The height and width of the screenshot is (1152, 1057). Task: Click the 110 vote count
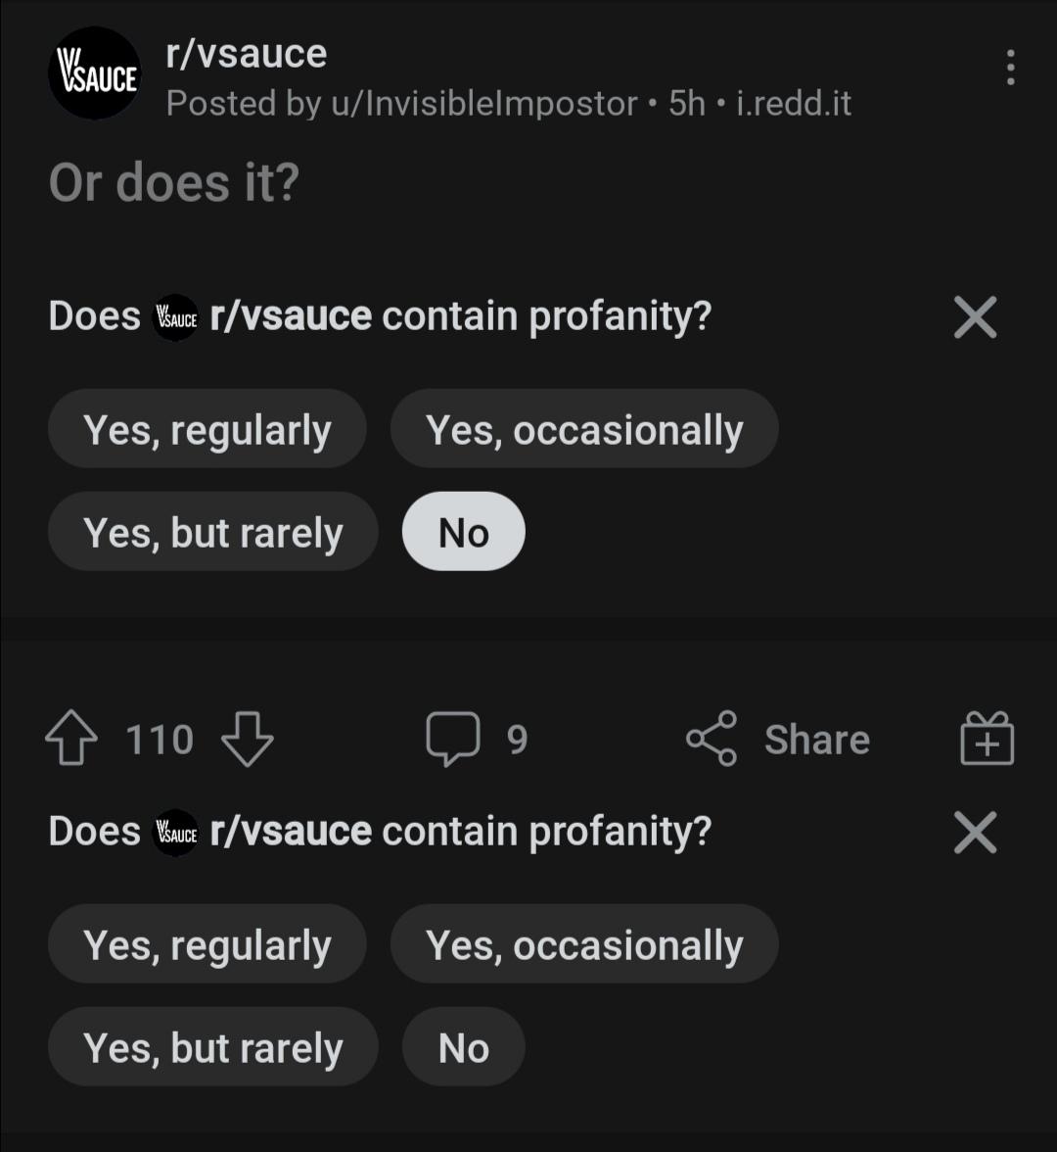(x=159, y=739)
